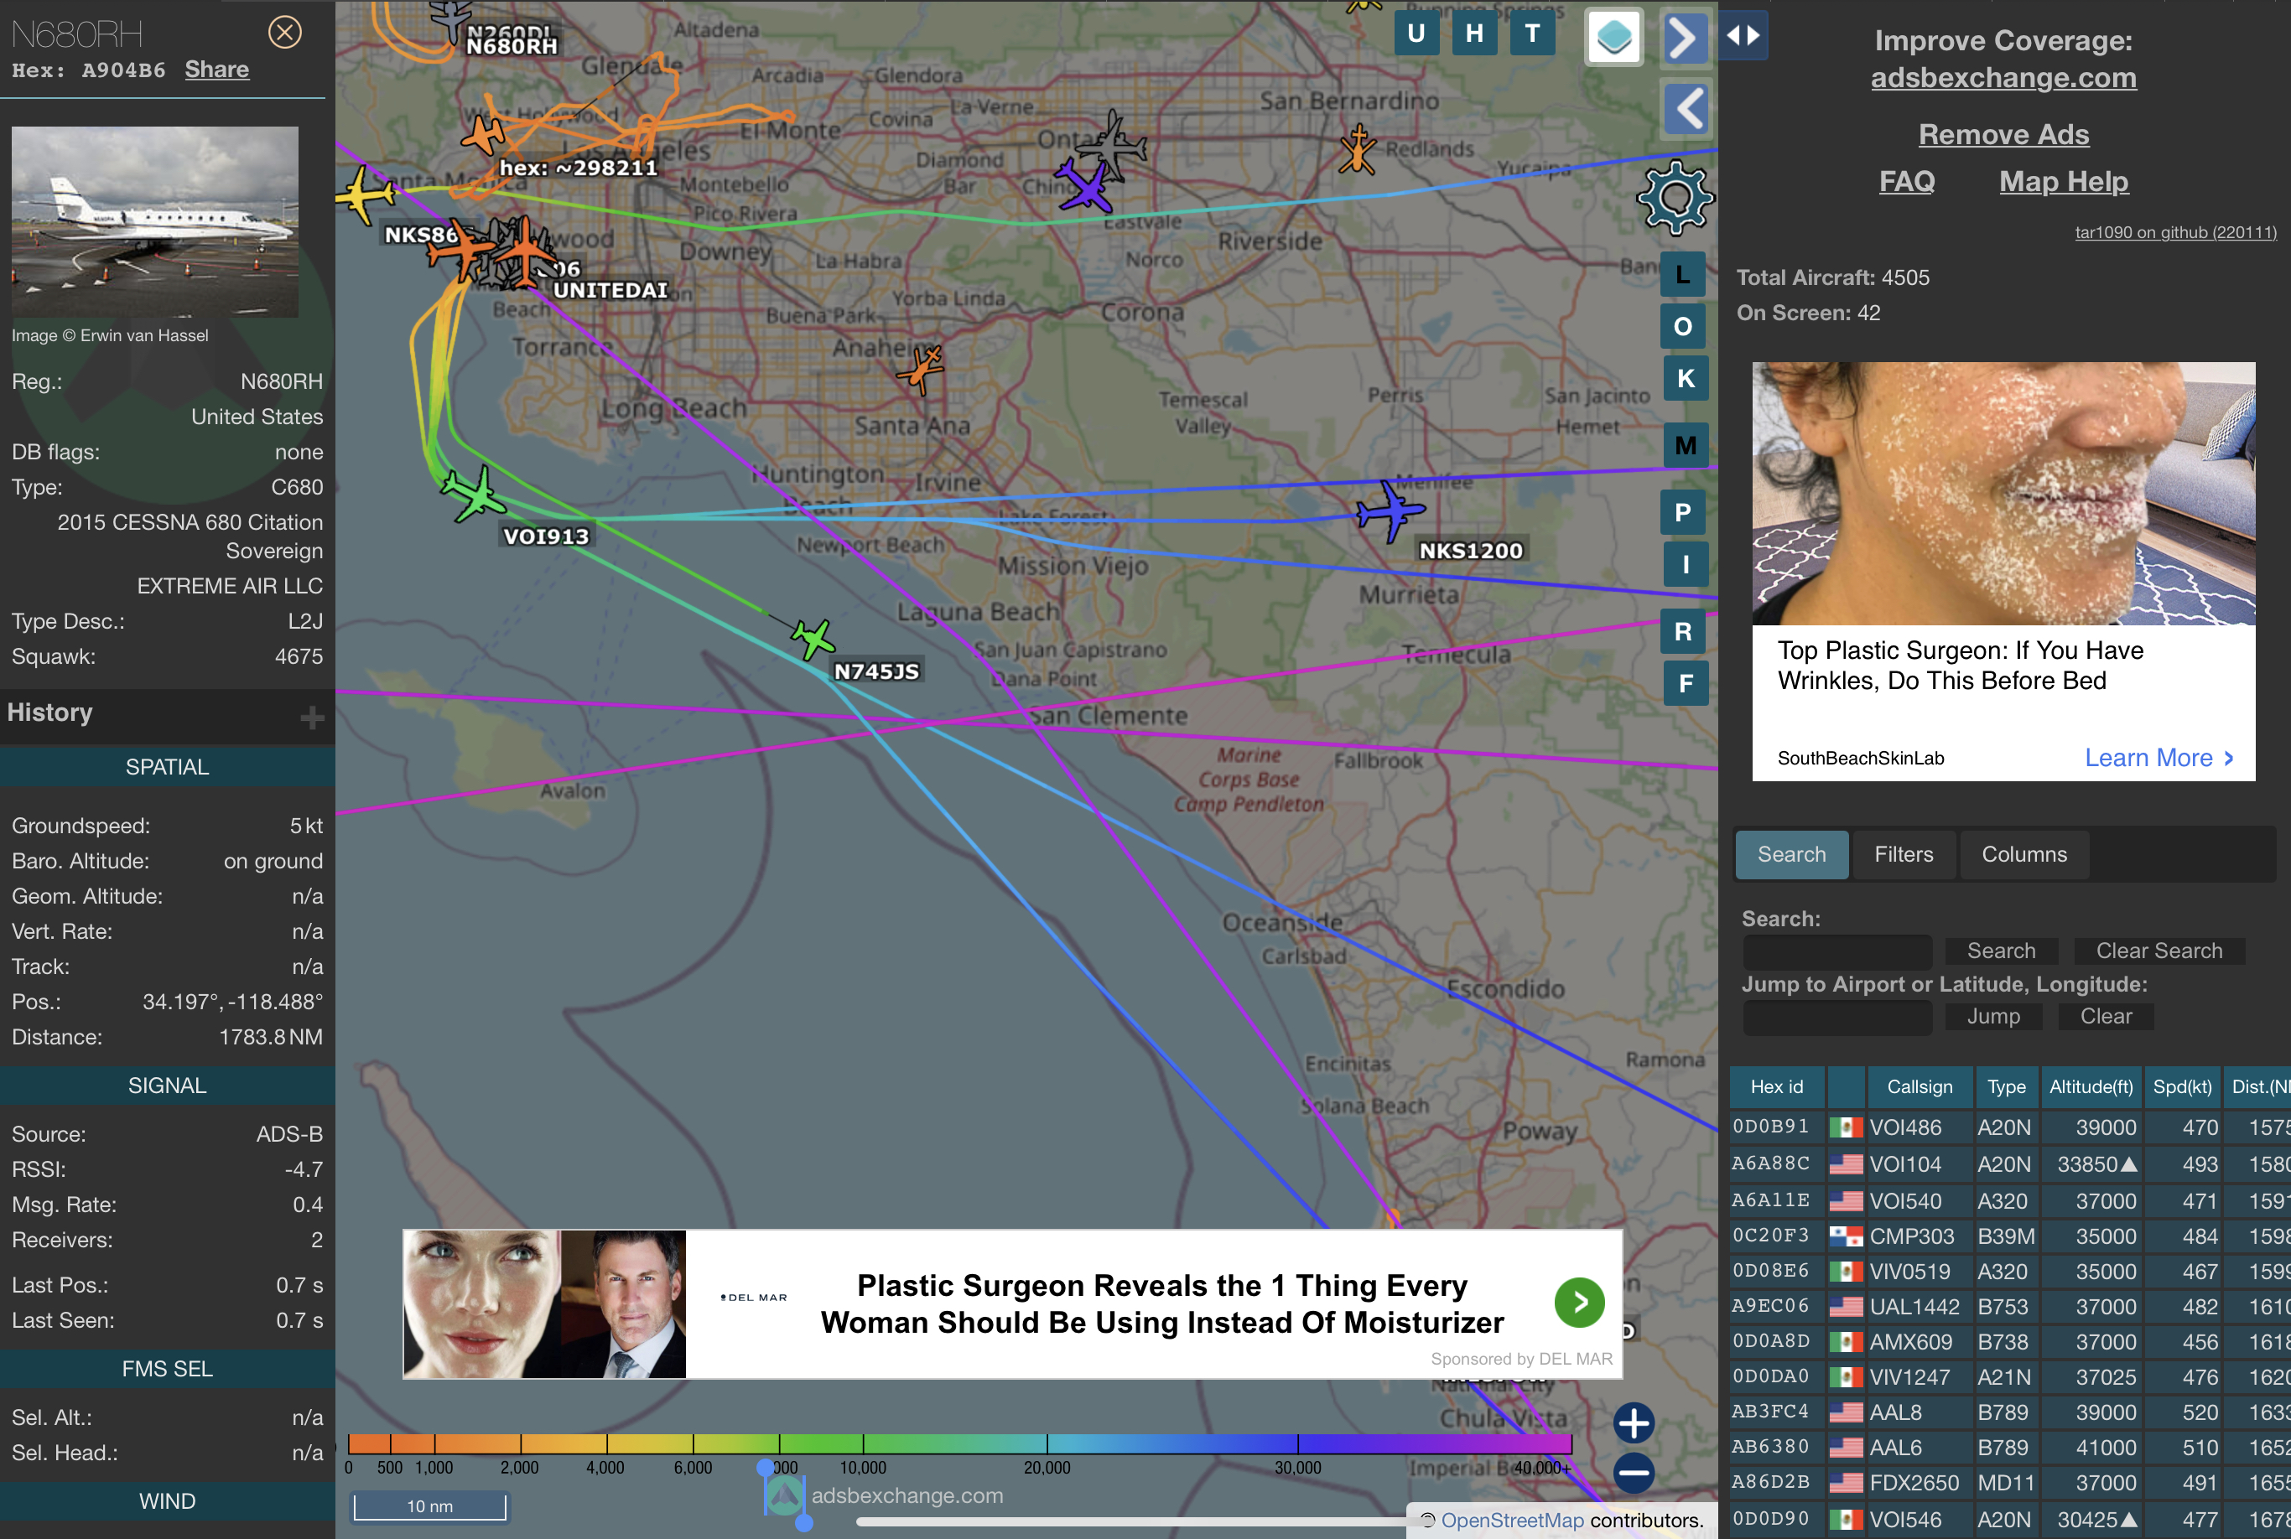
Task: Select the NKS1200 blue aircraft icon
Action: (x=1390, y=510)
